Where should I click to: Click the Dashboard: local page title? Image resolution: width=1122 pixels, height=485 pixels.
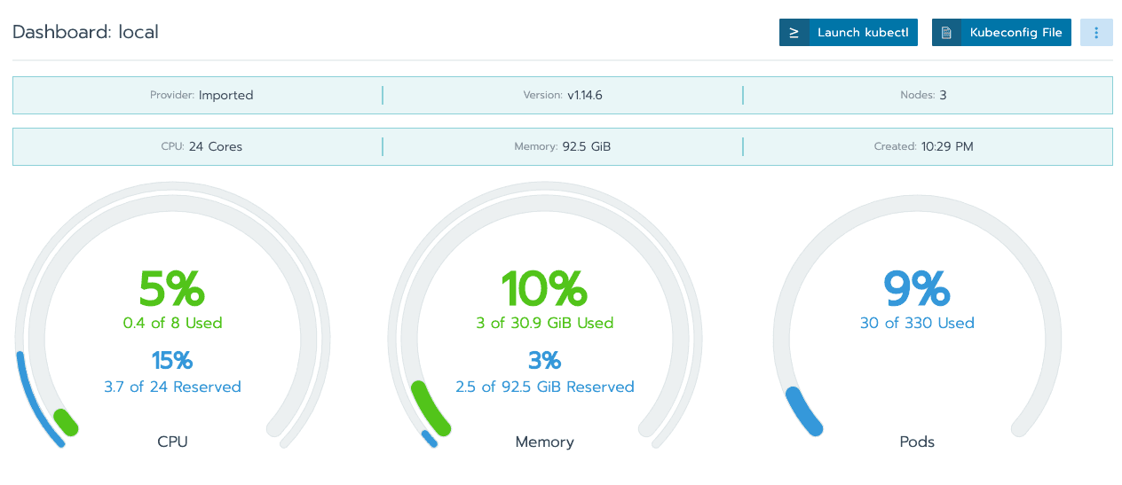pos(85,33)
